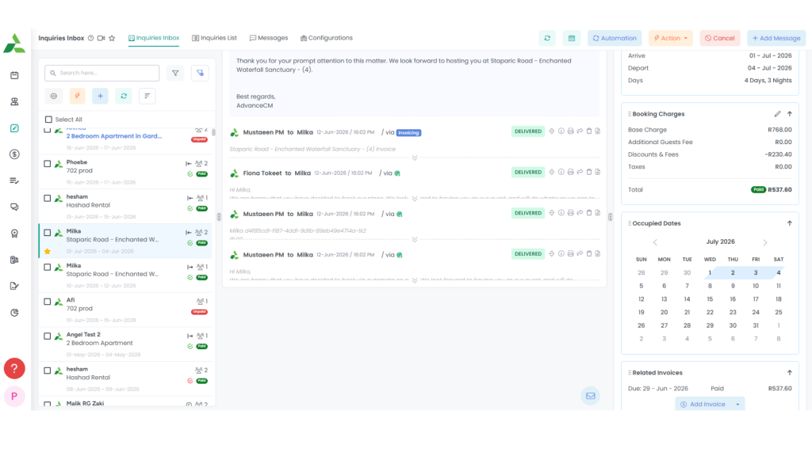Open the Add Invoice dropdown arrow
Image resolution: width=812 pixels, height=456 pixels.
pos(737,405)
